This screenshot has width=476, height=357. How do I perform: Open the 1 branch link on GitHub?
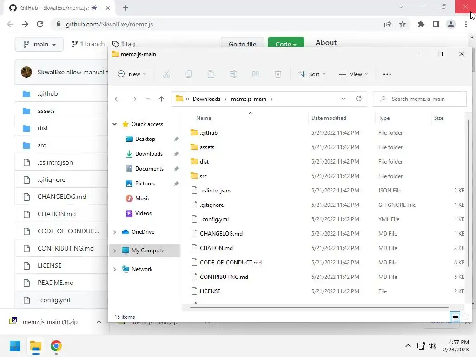[x=88, y=44]
